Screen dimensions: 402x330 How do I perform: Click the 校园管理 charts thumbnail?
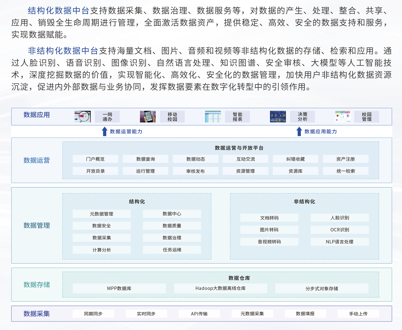[343, 117]
